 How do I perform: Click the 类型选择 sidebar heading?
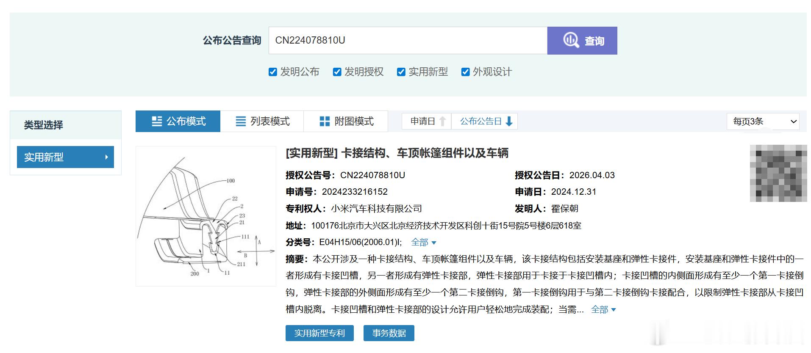pyautogui.click(x=43, y=125)
